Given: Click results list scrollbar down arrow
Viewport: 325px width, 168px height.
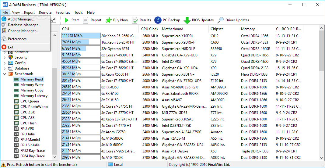Looking at the screenshot, I should 321,158.
